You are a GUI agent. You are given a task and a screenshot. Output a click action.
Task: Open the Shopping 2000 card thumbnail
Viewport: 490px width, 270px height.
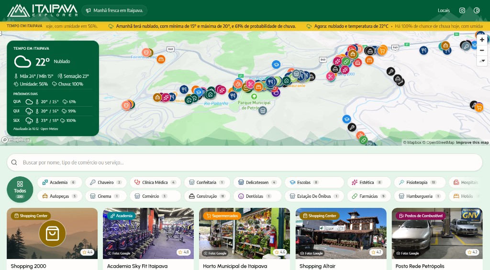52,234
